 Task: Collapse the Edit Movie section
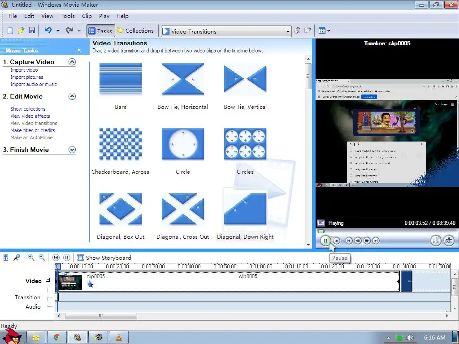click(72, 96)
